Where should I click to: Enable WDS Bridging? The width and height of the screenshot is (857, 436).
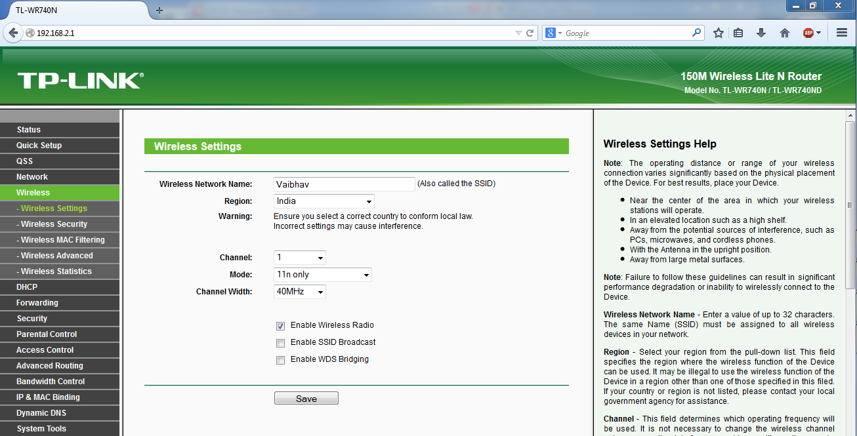click(280, 360)
